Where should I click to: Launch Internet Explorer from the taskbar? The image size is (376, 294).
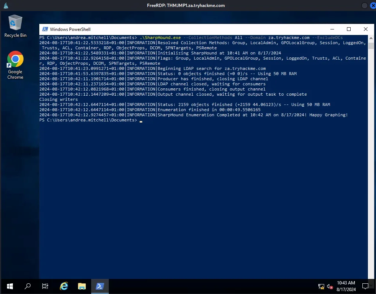point(64,286)
